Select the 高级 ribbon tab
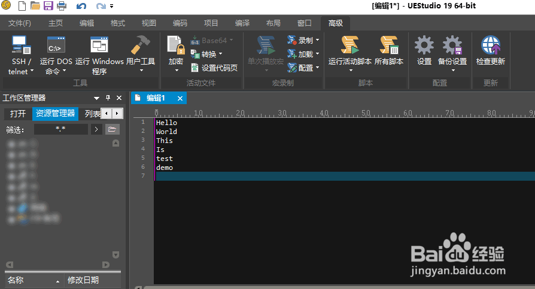The image size is (535, 289). 335,23
